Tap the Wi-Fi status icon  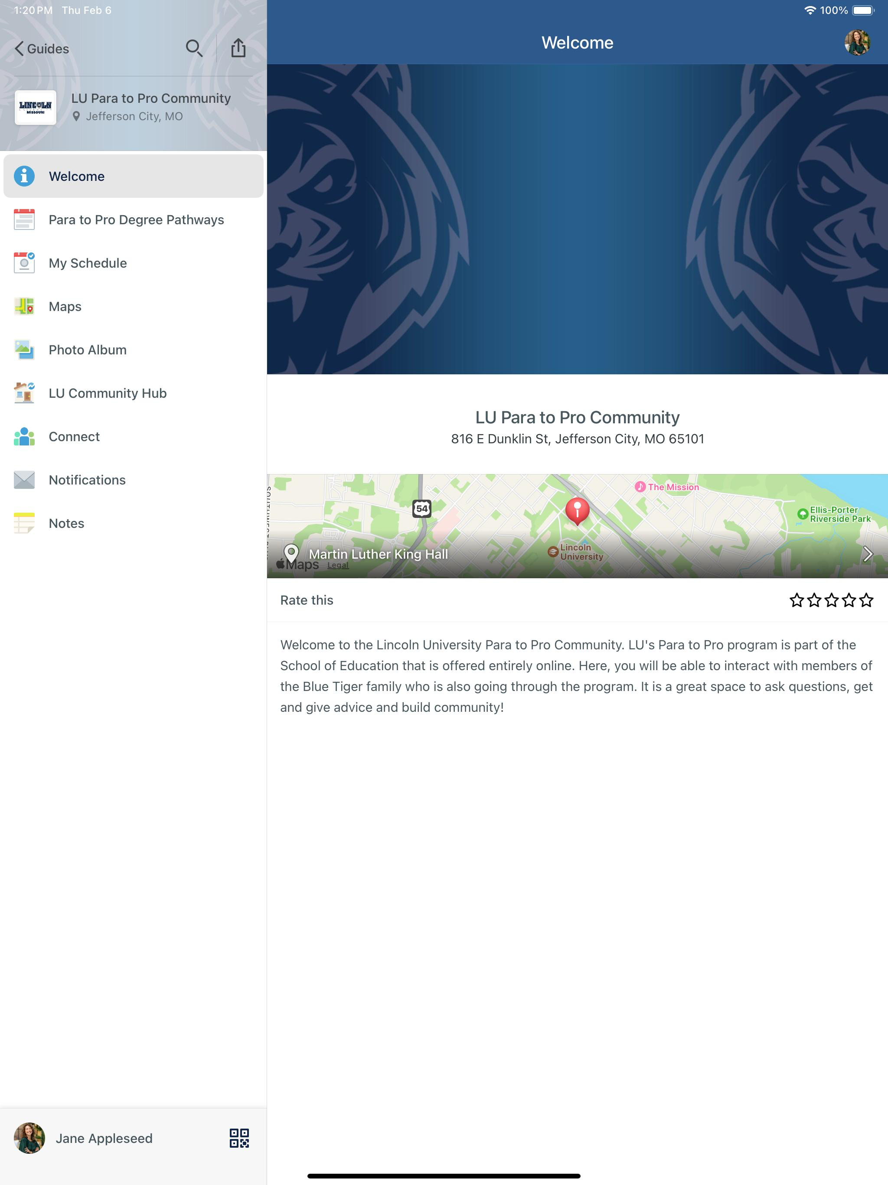(810, 10)
